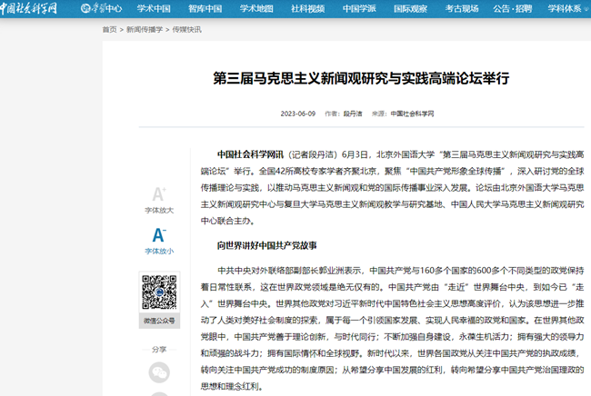Screen dimensions: 591x396
Task: Click the source 中国社会科学网
Action: (412, 114)
